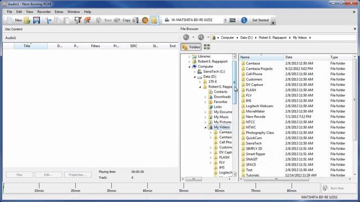Sort file list by Name column
The width and height of the screenshot is (360, 202).
[262, 57]
